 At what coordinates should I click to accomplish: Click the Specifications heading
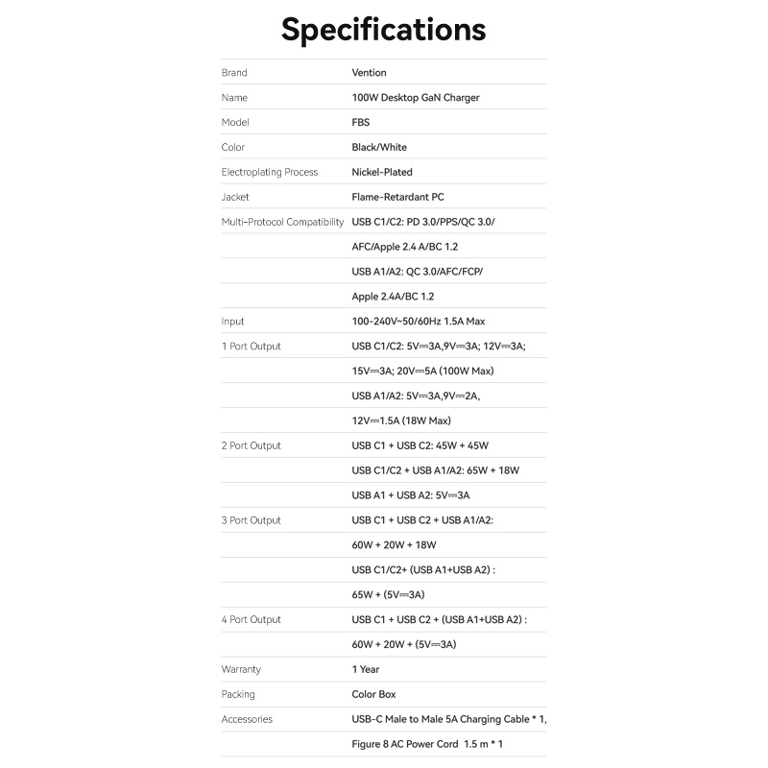(383, 30)
